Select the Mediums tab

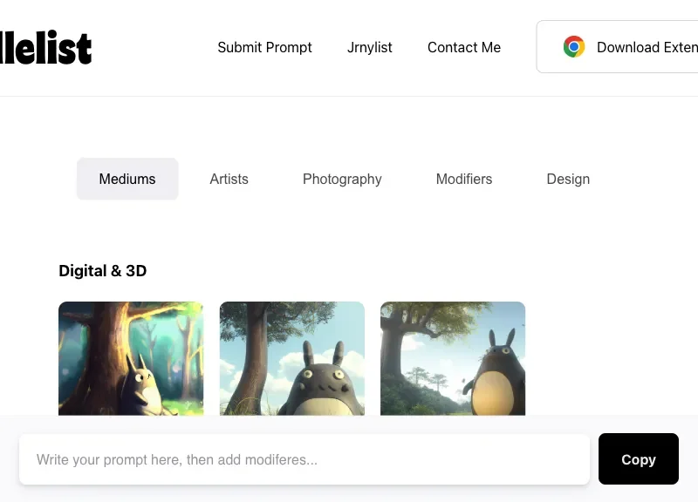coord(127,179)
